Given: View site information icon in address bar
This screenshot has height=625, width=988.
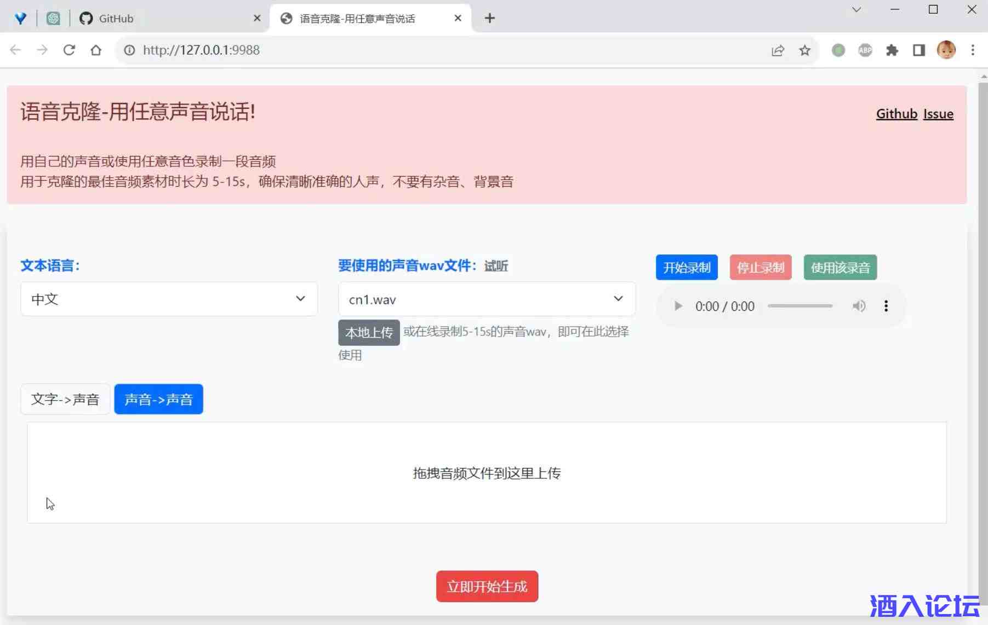Looking at the screenshot, I should [x=129, y=50].
